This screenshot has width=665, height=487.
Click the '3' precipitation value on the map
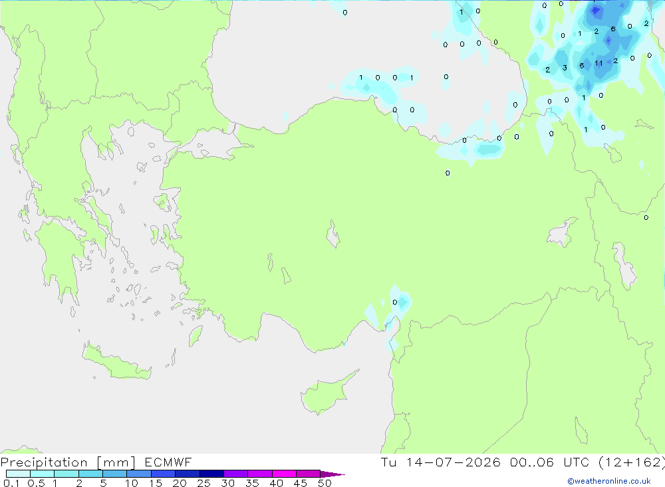[x=565, y=68]
